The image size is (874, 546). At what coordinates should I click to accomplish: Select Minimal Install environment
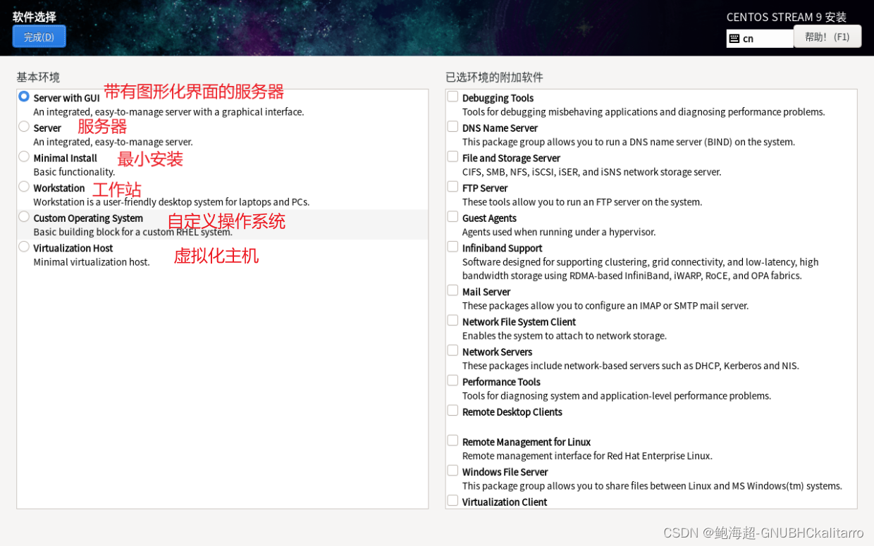(x=23, y=156)
